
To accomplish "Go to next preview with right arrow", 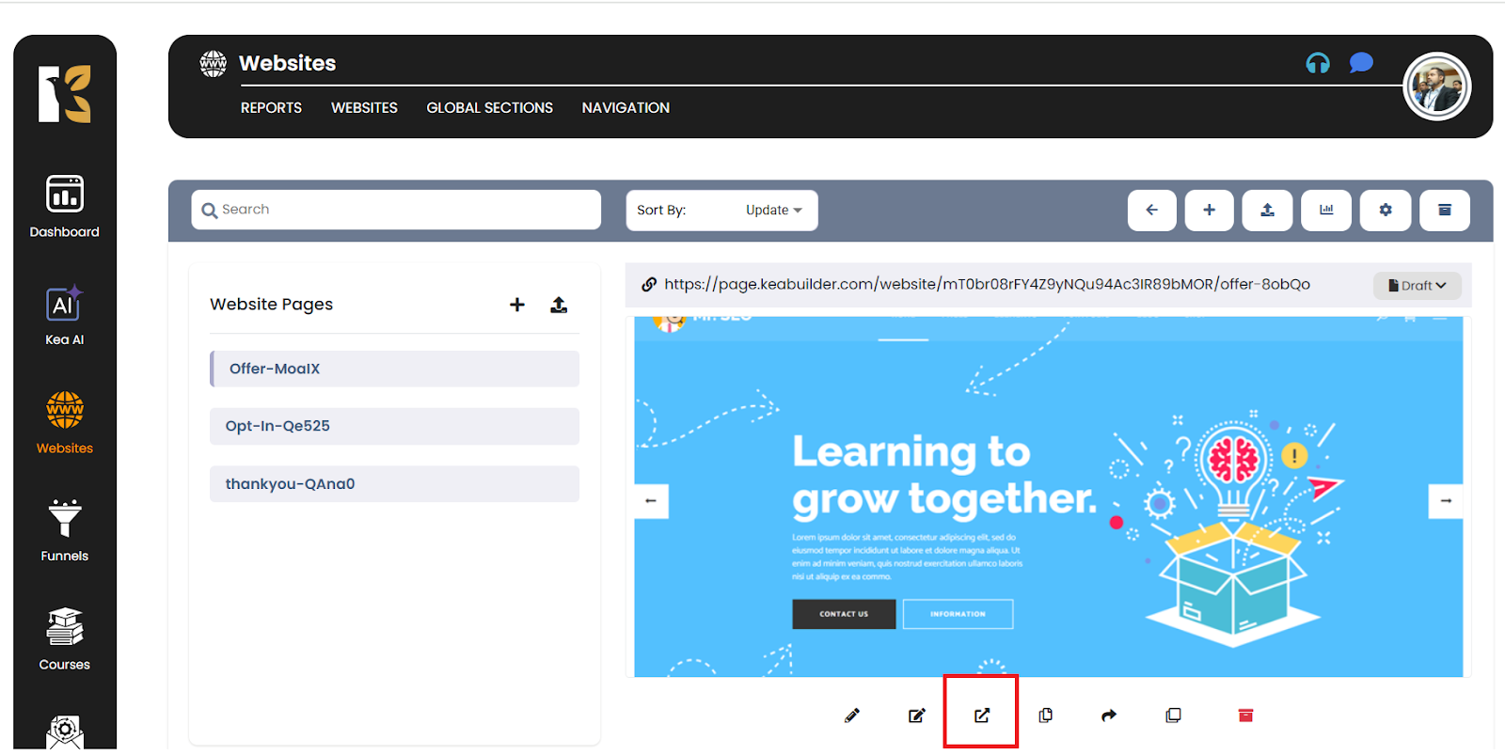I will pos(1446,501).
